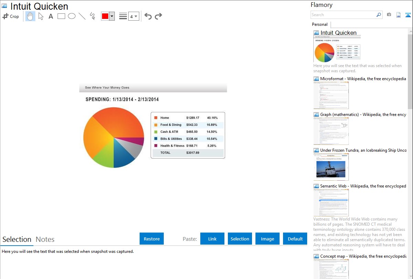Click the page document icon

398,15
